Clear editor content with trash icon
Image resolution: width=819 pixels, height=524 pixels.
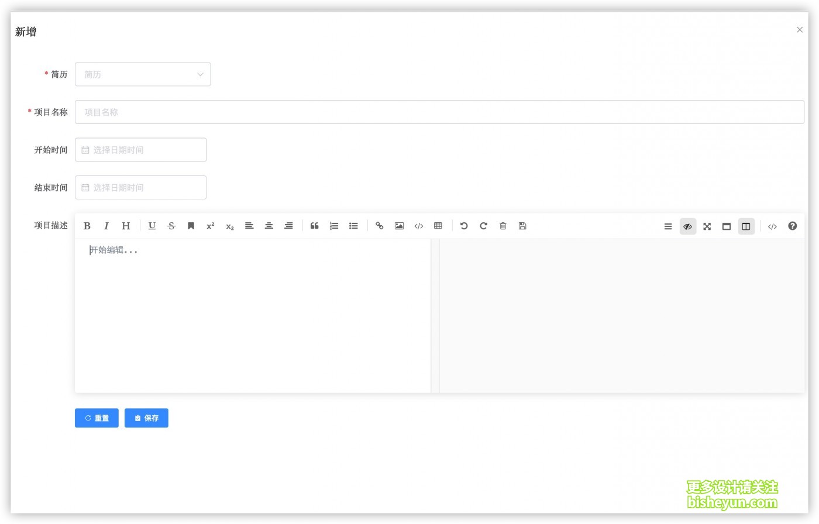[503, 226]
